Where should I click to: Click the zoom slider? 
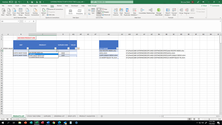[x=209, y=119]
